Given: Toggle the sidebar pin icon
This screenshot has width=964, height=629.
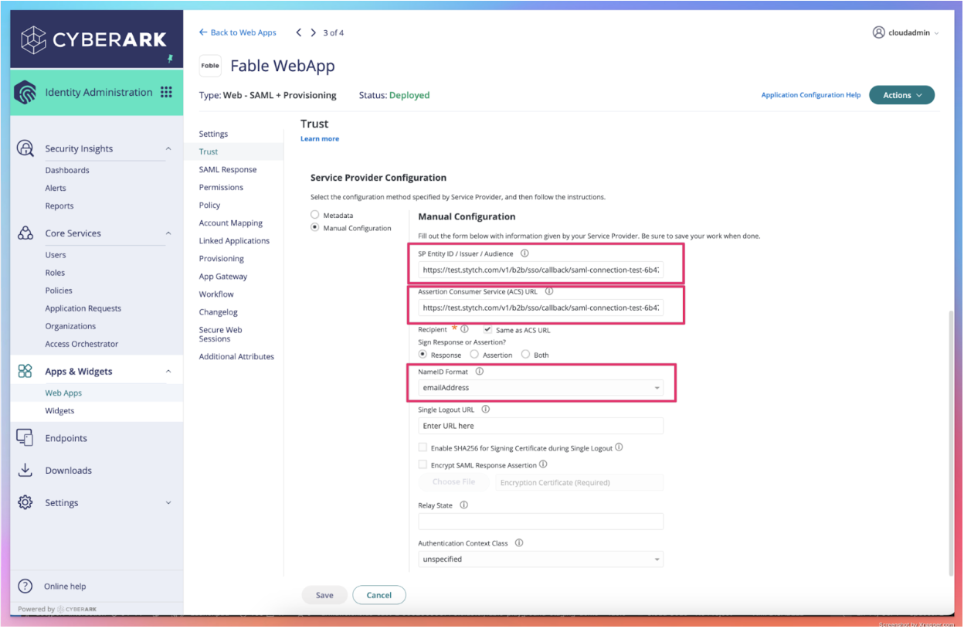Looking at the screenshot, I should (170, 59).
